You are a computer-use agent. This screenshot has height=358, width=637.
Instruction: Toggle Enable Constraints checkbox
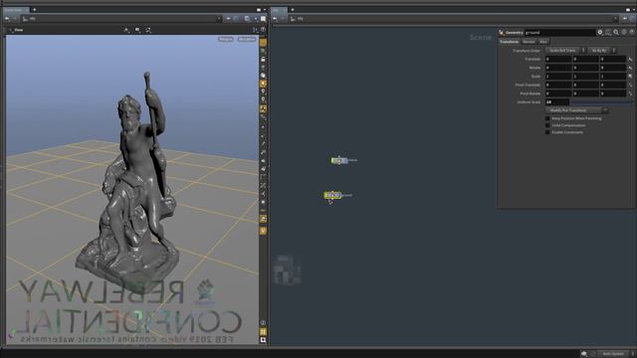tap(547, 132)
